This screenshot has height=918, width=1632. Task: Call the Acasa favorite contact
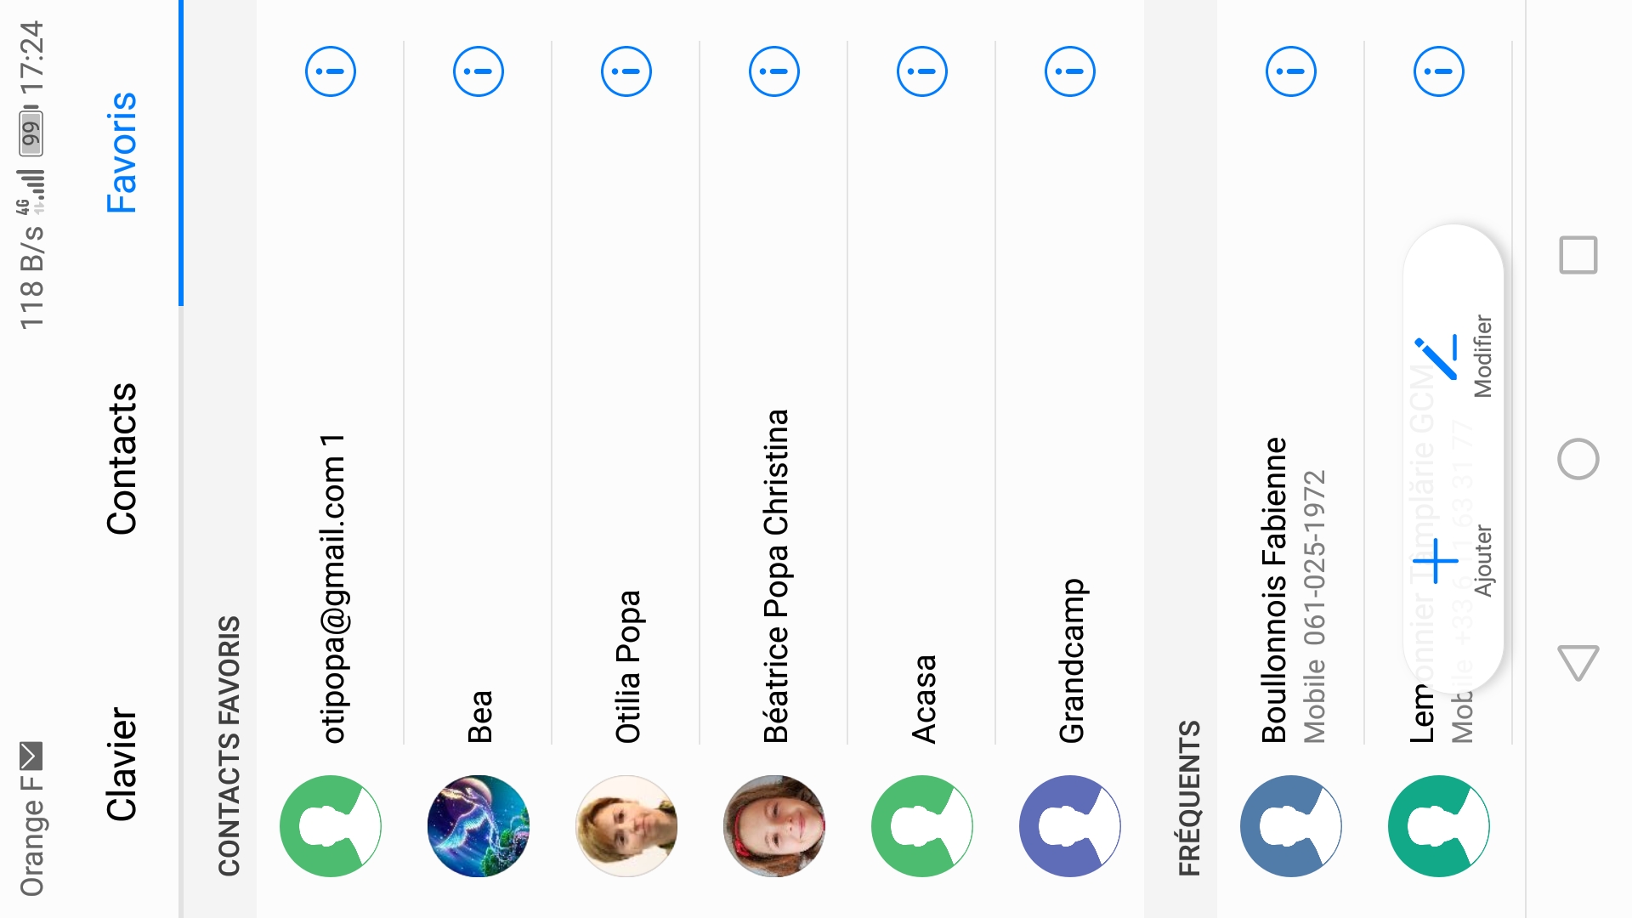(x=923, y=697)
